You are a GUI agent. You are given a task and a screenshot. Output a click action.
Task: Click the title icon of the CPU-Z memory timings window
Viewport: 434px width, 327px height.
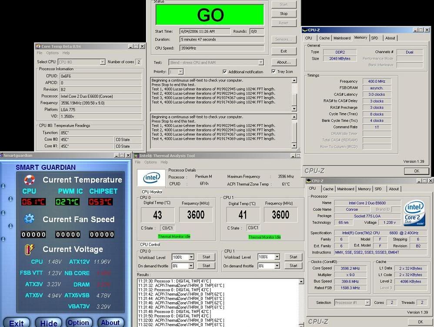305,30
